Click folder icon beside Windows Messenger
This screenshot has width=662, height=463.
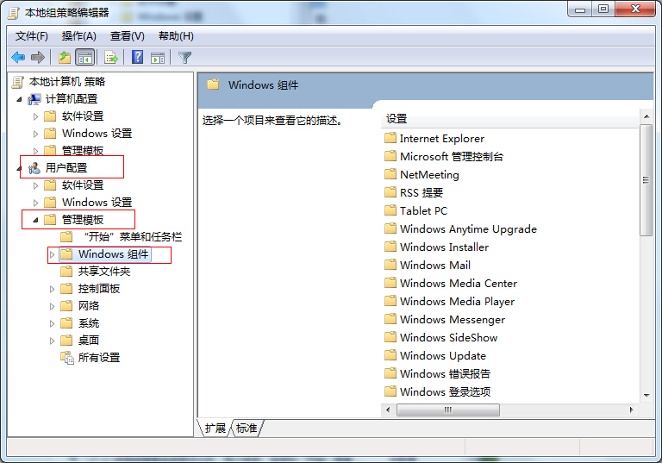[x=390, y=319]
